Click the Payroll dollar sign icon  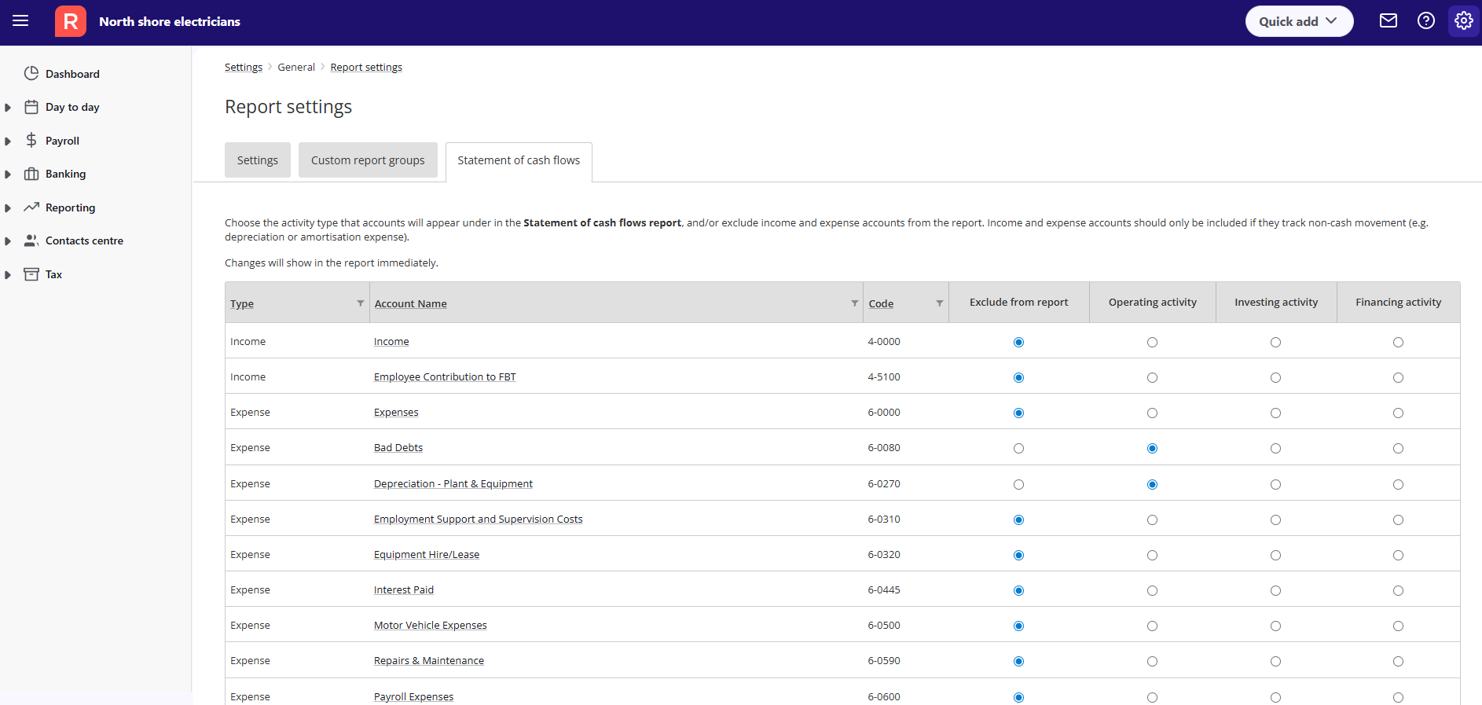31,140
